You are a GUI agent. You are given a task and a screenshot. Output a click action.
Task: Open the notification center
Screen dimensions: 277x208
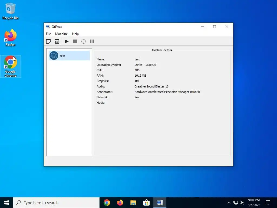coord(268,203)
